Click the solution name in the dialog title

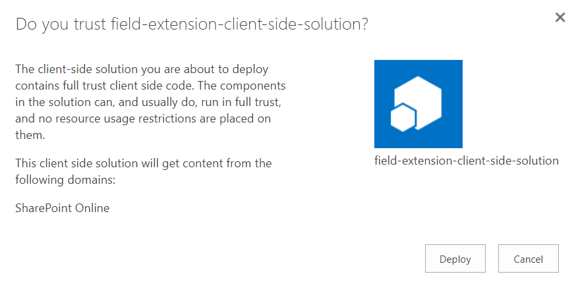tap(239, 24)
